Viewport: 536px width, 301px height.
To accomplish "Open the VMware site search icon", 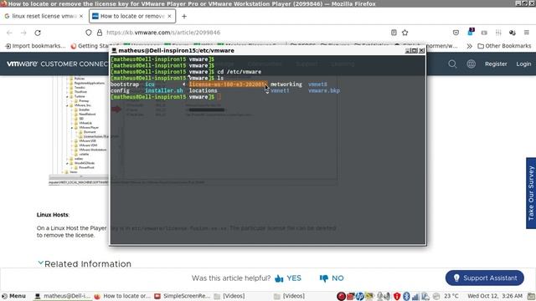I will (452, 64).
